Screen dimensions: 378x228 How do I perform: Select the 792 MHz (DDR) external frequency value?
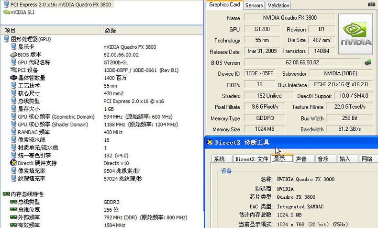tap(145, 217)
